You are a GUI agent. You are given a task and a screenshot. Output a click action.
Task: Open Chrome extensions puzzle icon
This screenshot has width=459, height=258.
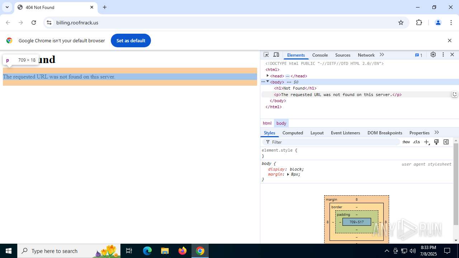tap(419, 23)
